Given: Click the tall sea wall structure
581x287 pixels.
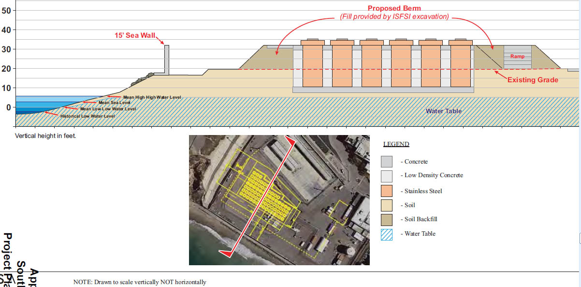Looking at the screenshot, I should tap(167, 59).
